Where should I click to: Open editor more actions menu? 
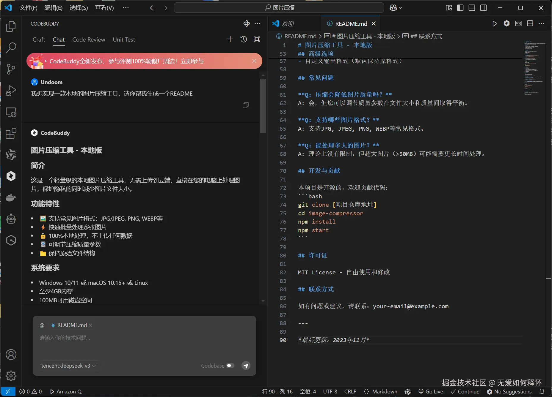coord(542,23)
